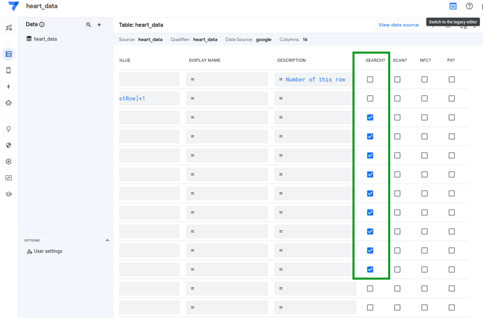Toggle SCAN? checkbox in 'Number of this row' row

pyautogui.click(x=397, y=79)
